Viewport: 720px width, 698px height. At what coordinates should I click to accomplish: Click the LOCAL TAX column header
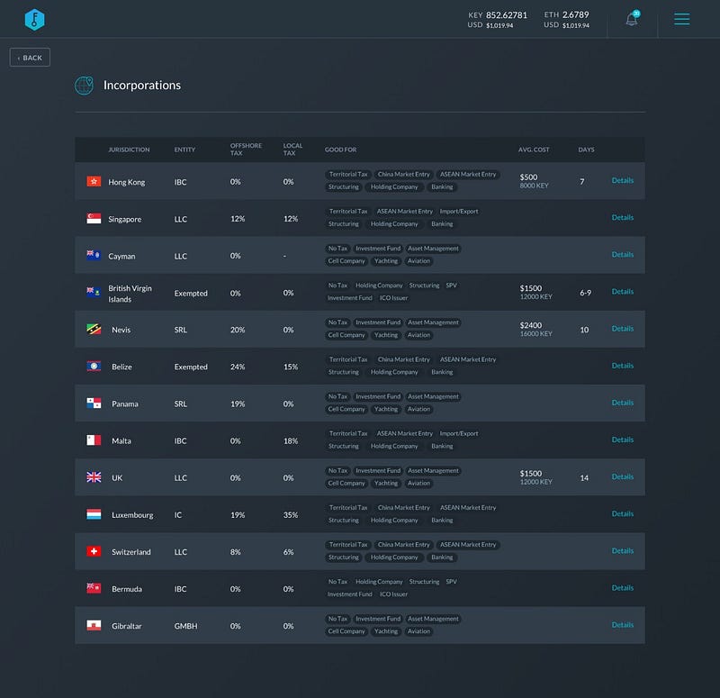[x=292, y=150]
